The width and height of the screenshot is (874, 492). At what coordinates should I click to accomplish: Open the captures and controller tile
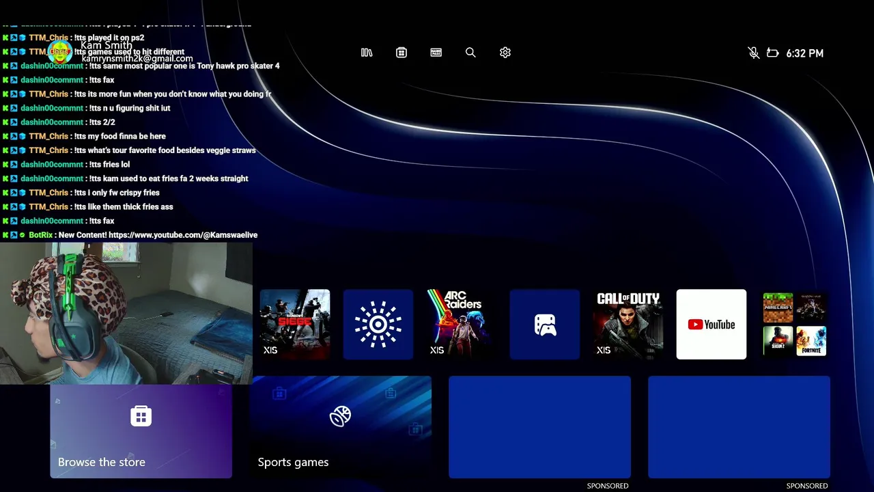[545, 325]
